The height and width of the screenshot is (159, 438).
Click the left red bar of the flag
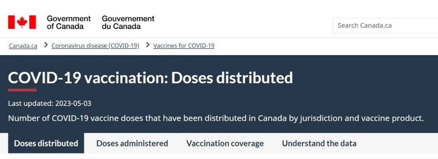[x=11, y=22]
